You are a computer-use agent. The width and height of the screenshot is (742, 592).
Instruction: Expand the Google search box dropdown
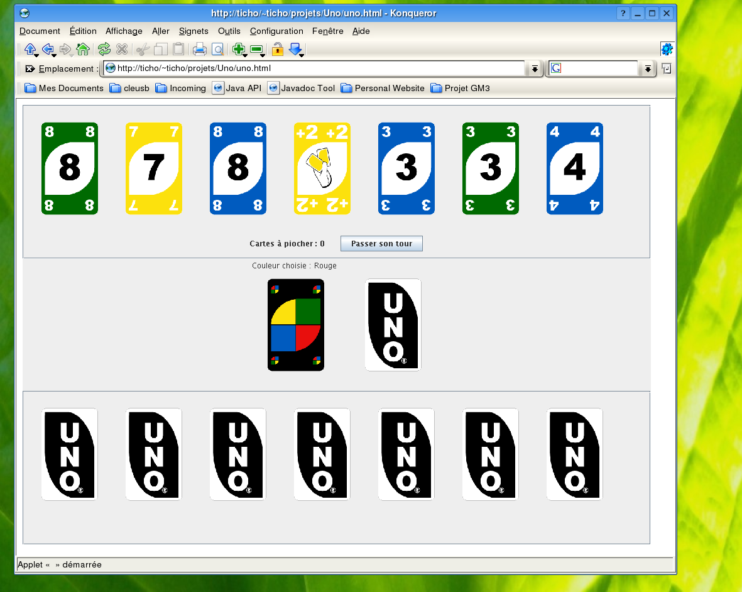(648, 69)
